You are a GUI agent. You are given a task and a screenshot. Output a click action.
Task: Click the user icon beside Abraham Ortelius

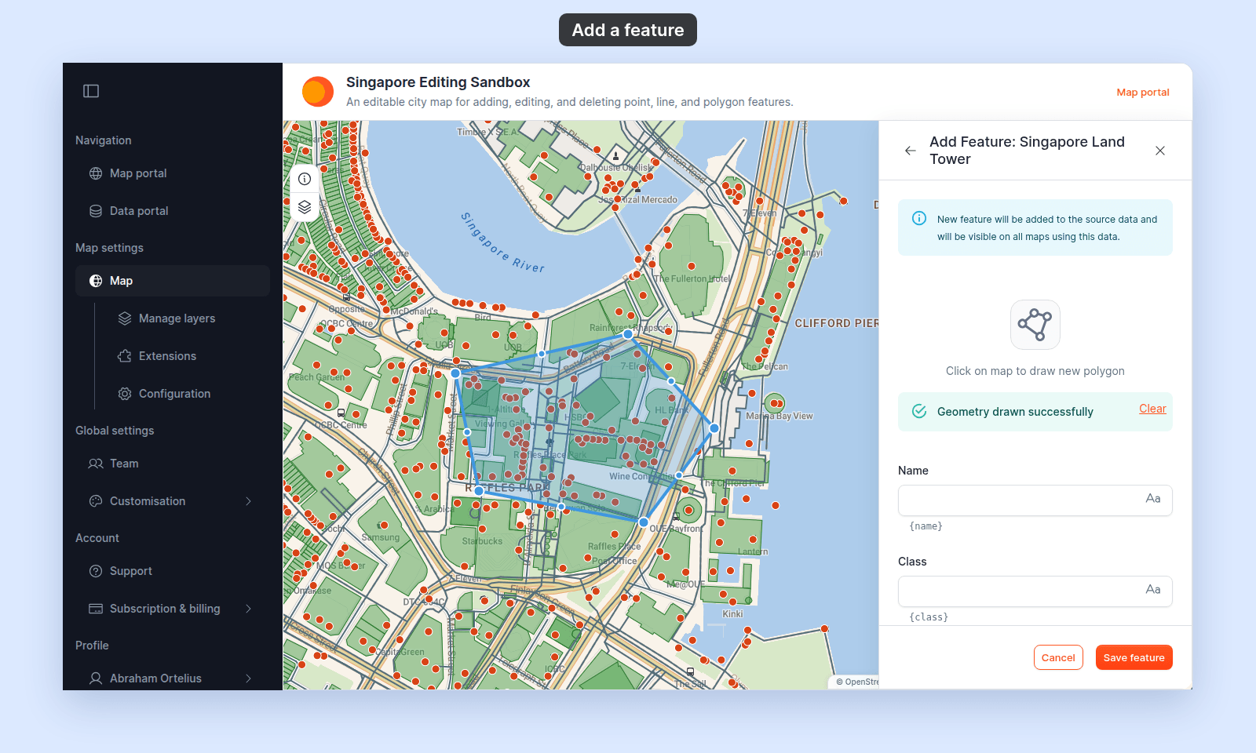click(x=96, y=678)
